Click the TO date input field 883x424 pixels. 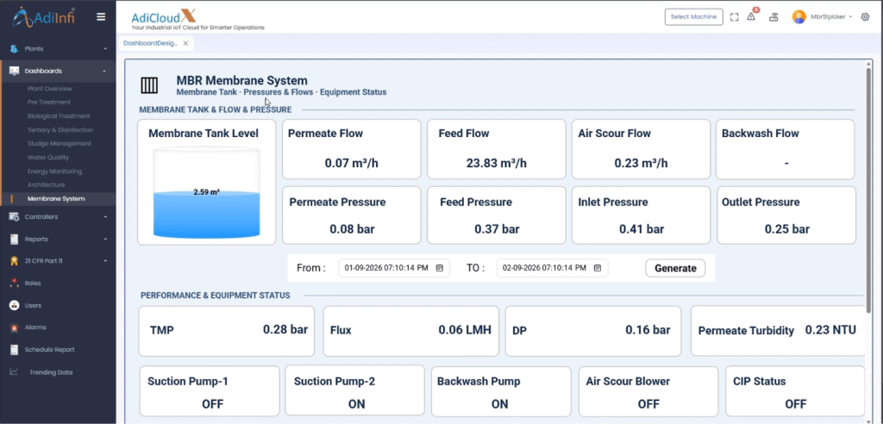pyautogui.click(x=553, y=268)
